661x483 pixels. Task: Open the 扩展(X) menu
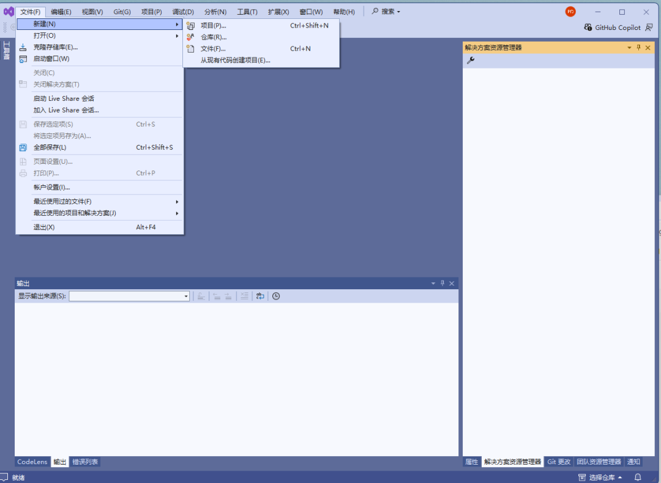(278, 12)
